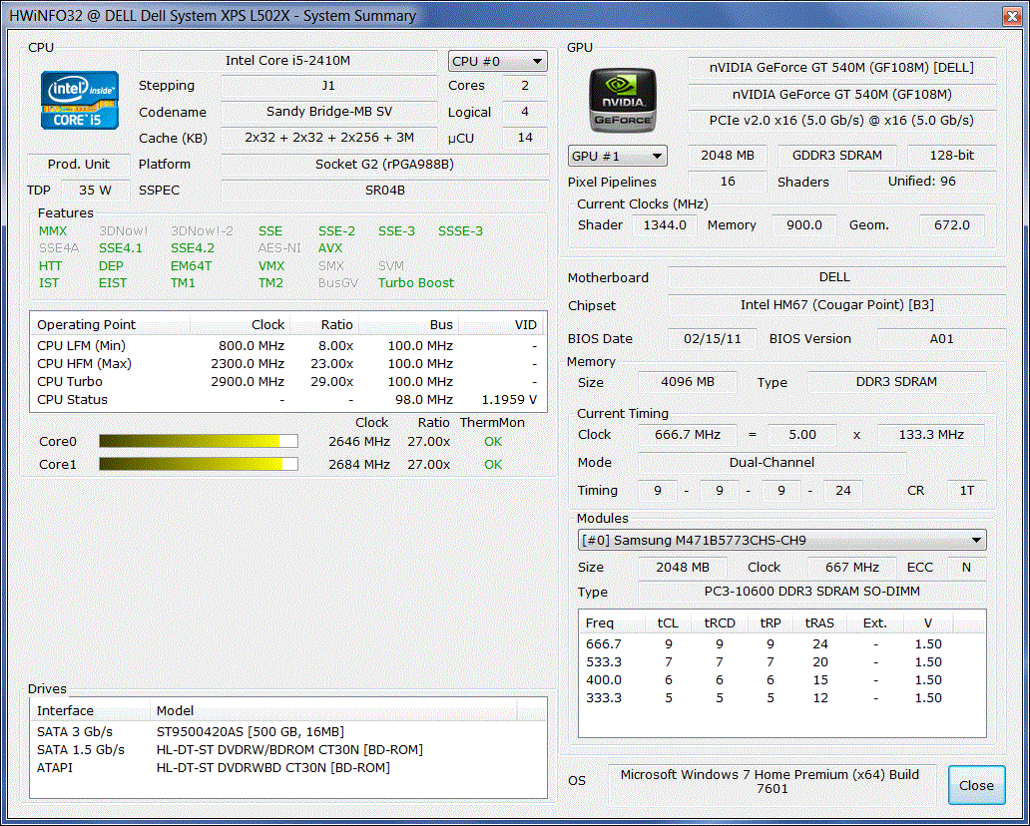Click the 672.0 geometry clock value
The height and width of the screenshot is (826, 1030).
(x=952, y=225)
